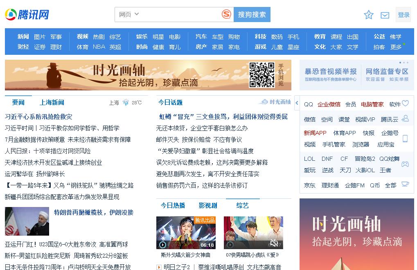Click the first carousel dot above banners
Image resolution: width=417 pixels, height=270 pixels.
click(x=400, y=63)
